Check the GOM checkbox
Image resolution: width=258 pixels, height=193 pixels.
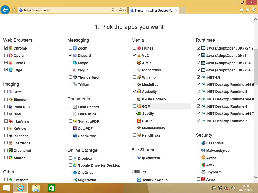click(135, 106)
